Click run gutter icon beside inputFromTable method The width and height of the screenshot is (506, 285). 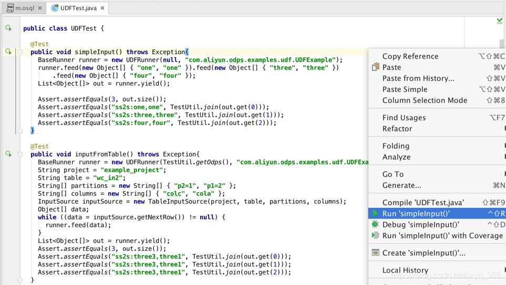tap(8, 154)
